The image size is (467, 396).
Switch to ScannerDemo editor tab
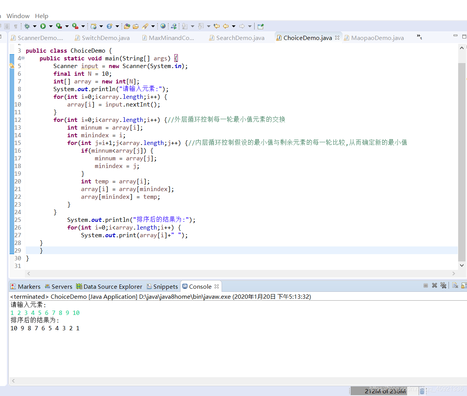click(36, 38)
